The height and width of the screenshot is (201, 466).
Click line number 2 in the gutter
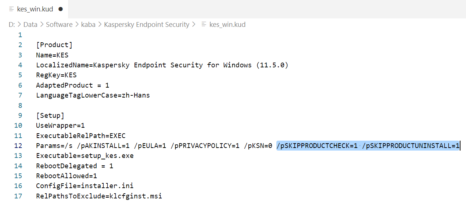pyautogui.click(x=20, y=45)
